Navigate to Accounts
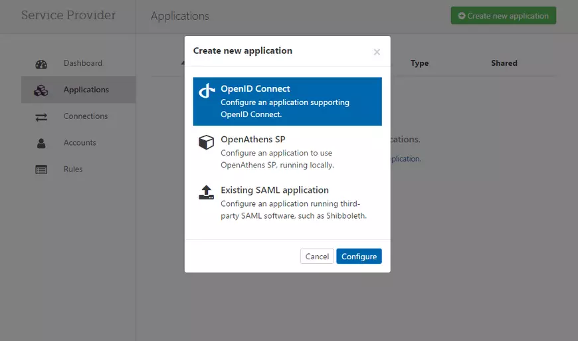The width and height of the screenshot is (578, 341). pos(78,143)
